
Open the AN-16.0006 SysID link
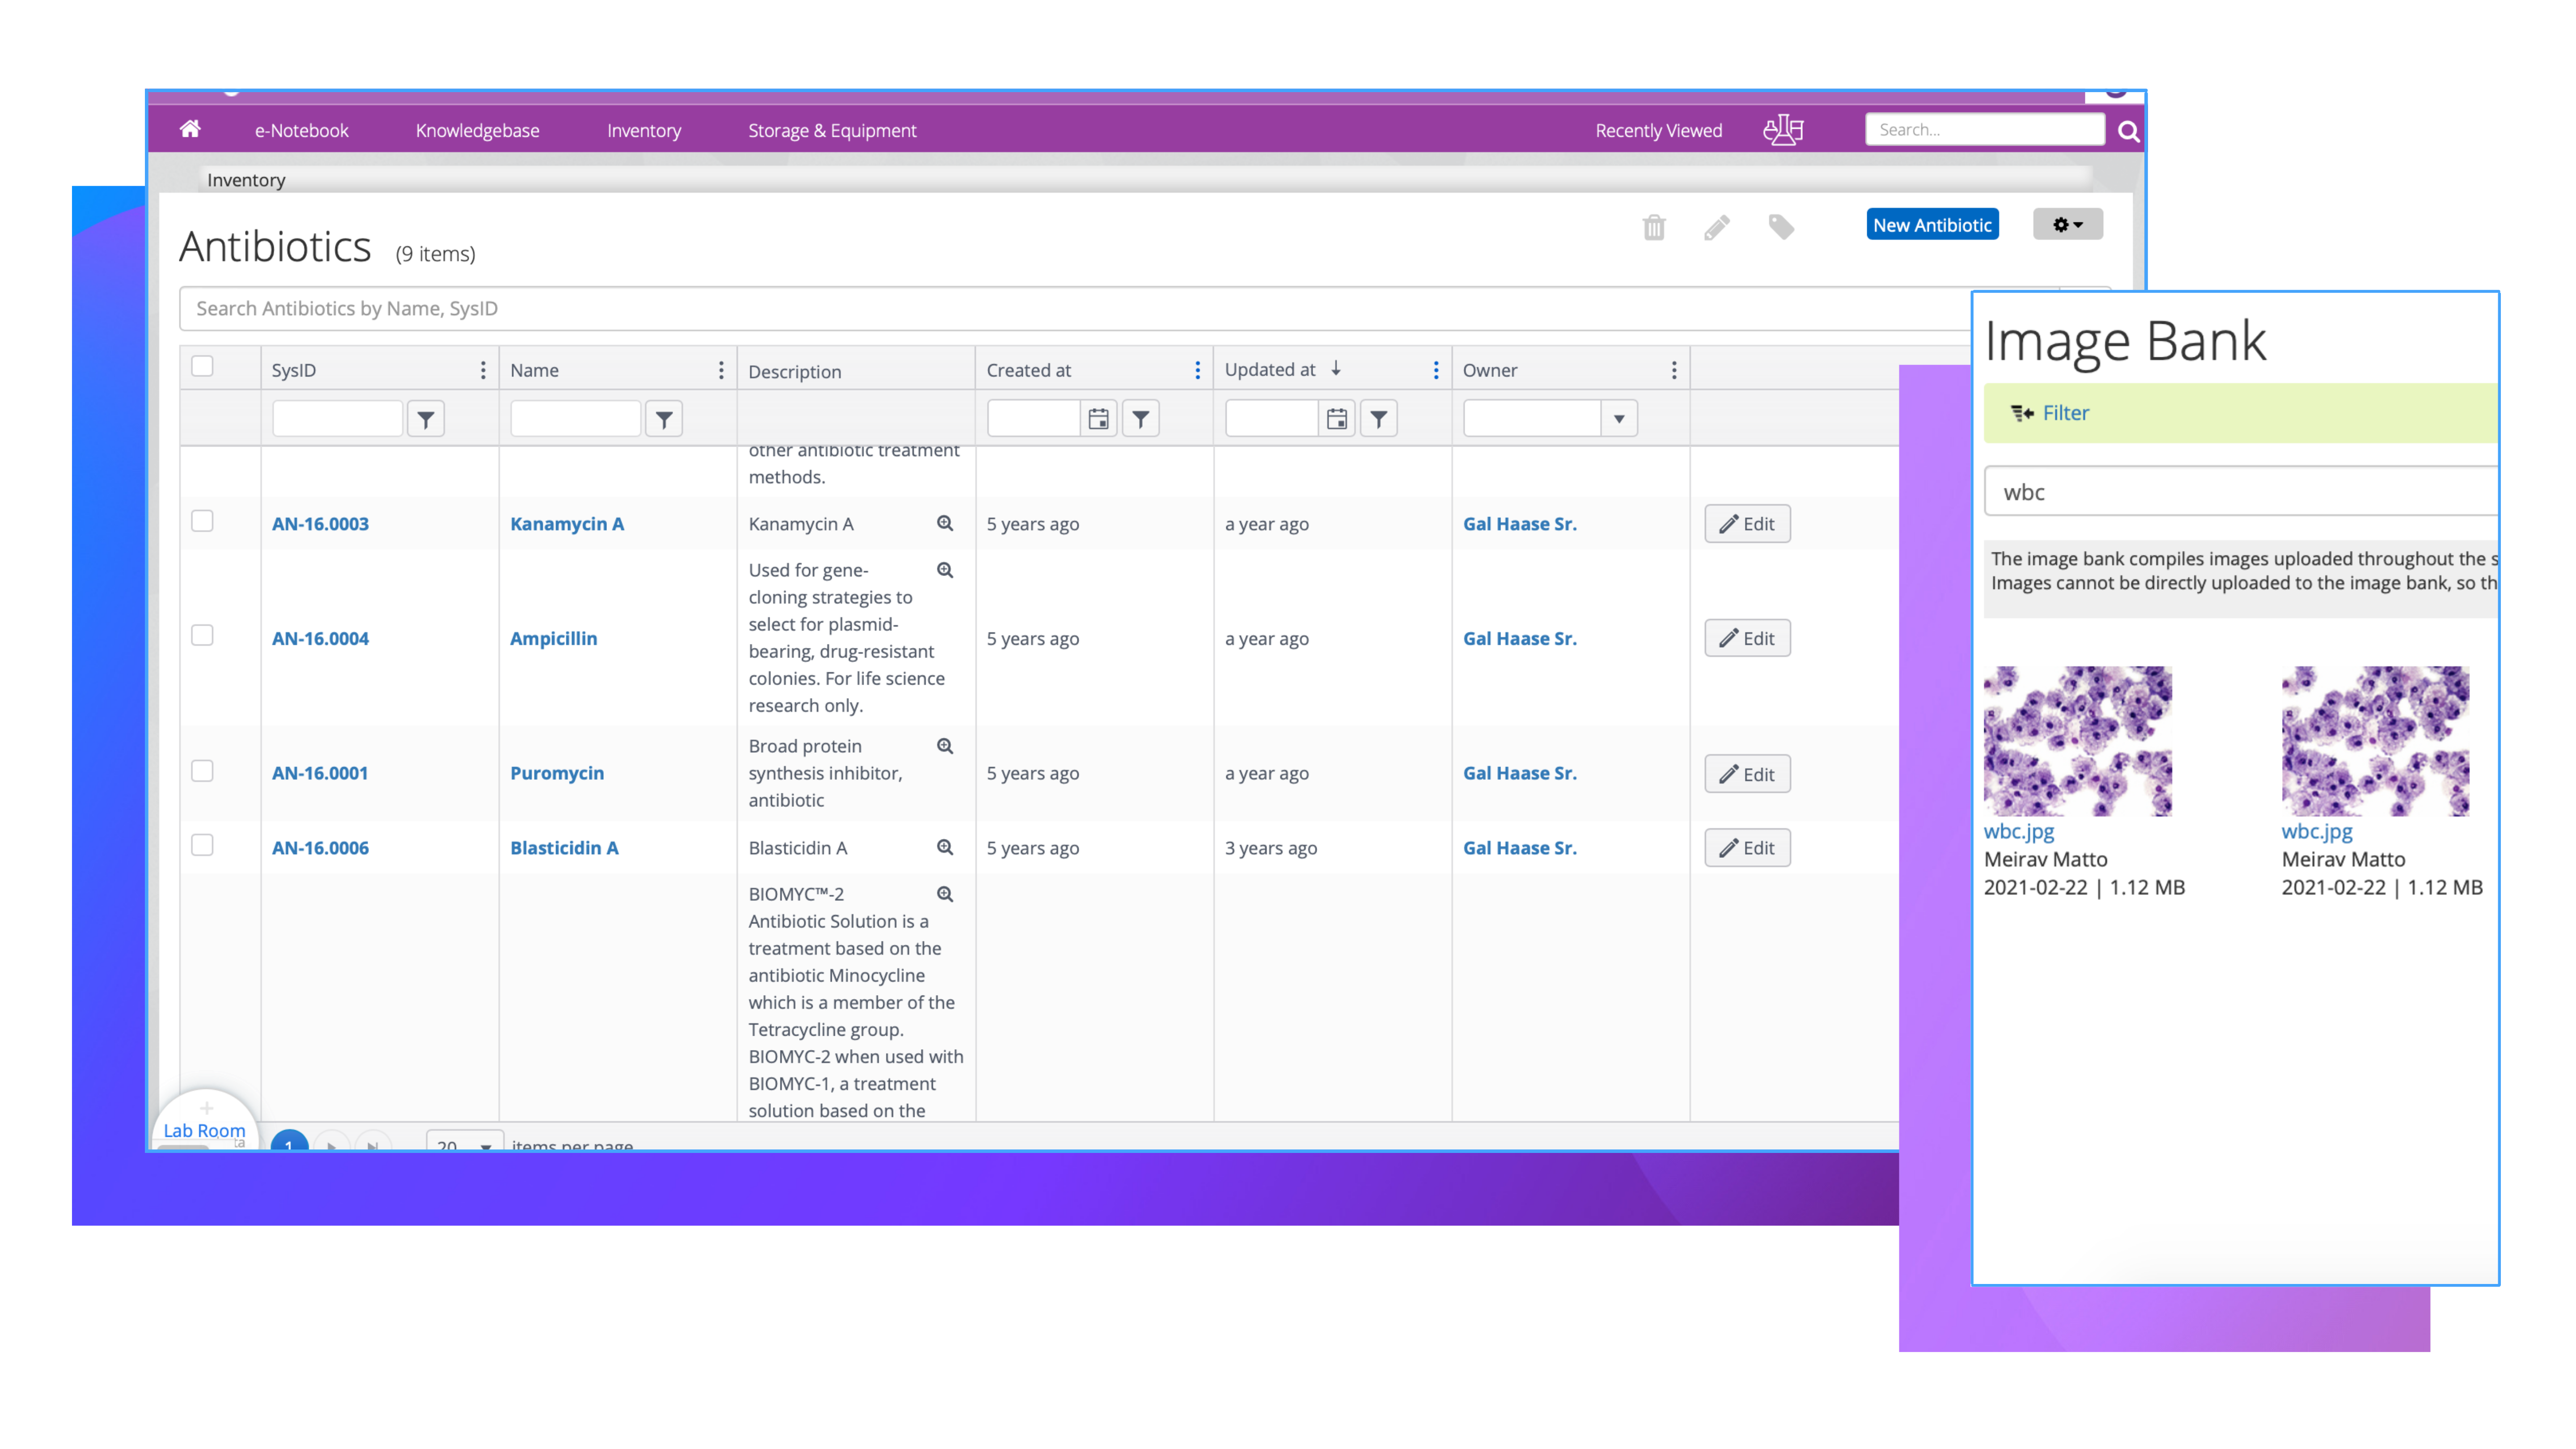[320, 847]
